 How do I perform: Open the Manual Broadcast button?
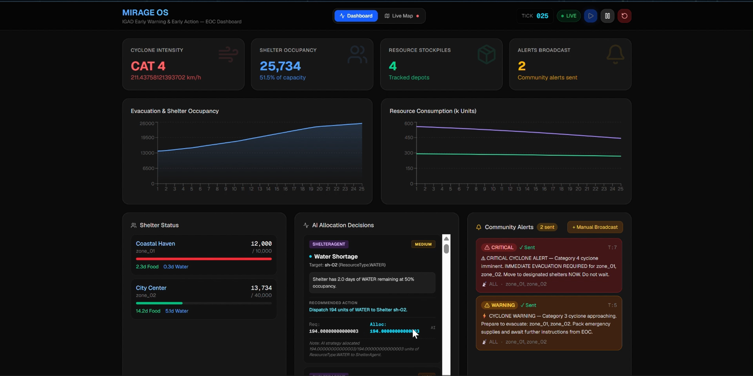pyautogui.click(x=595, y=227)
